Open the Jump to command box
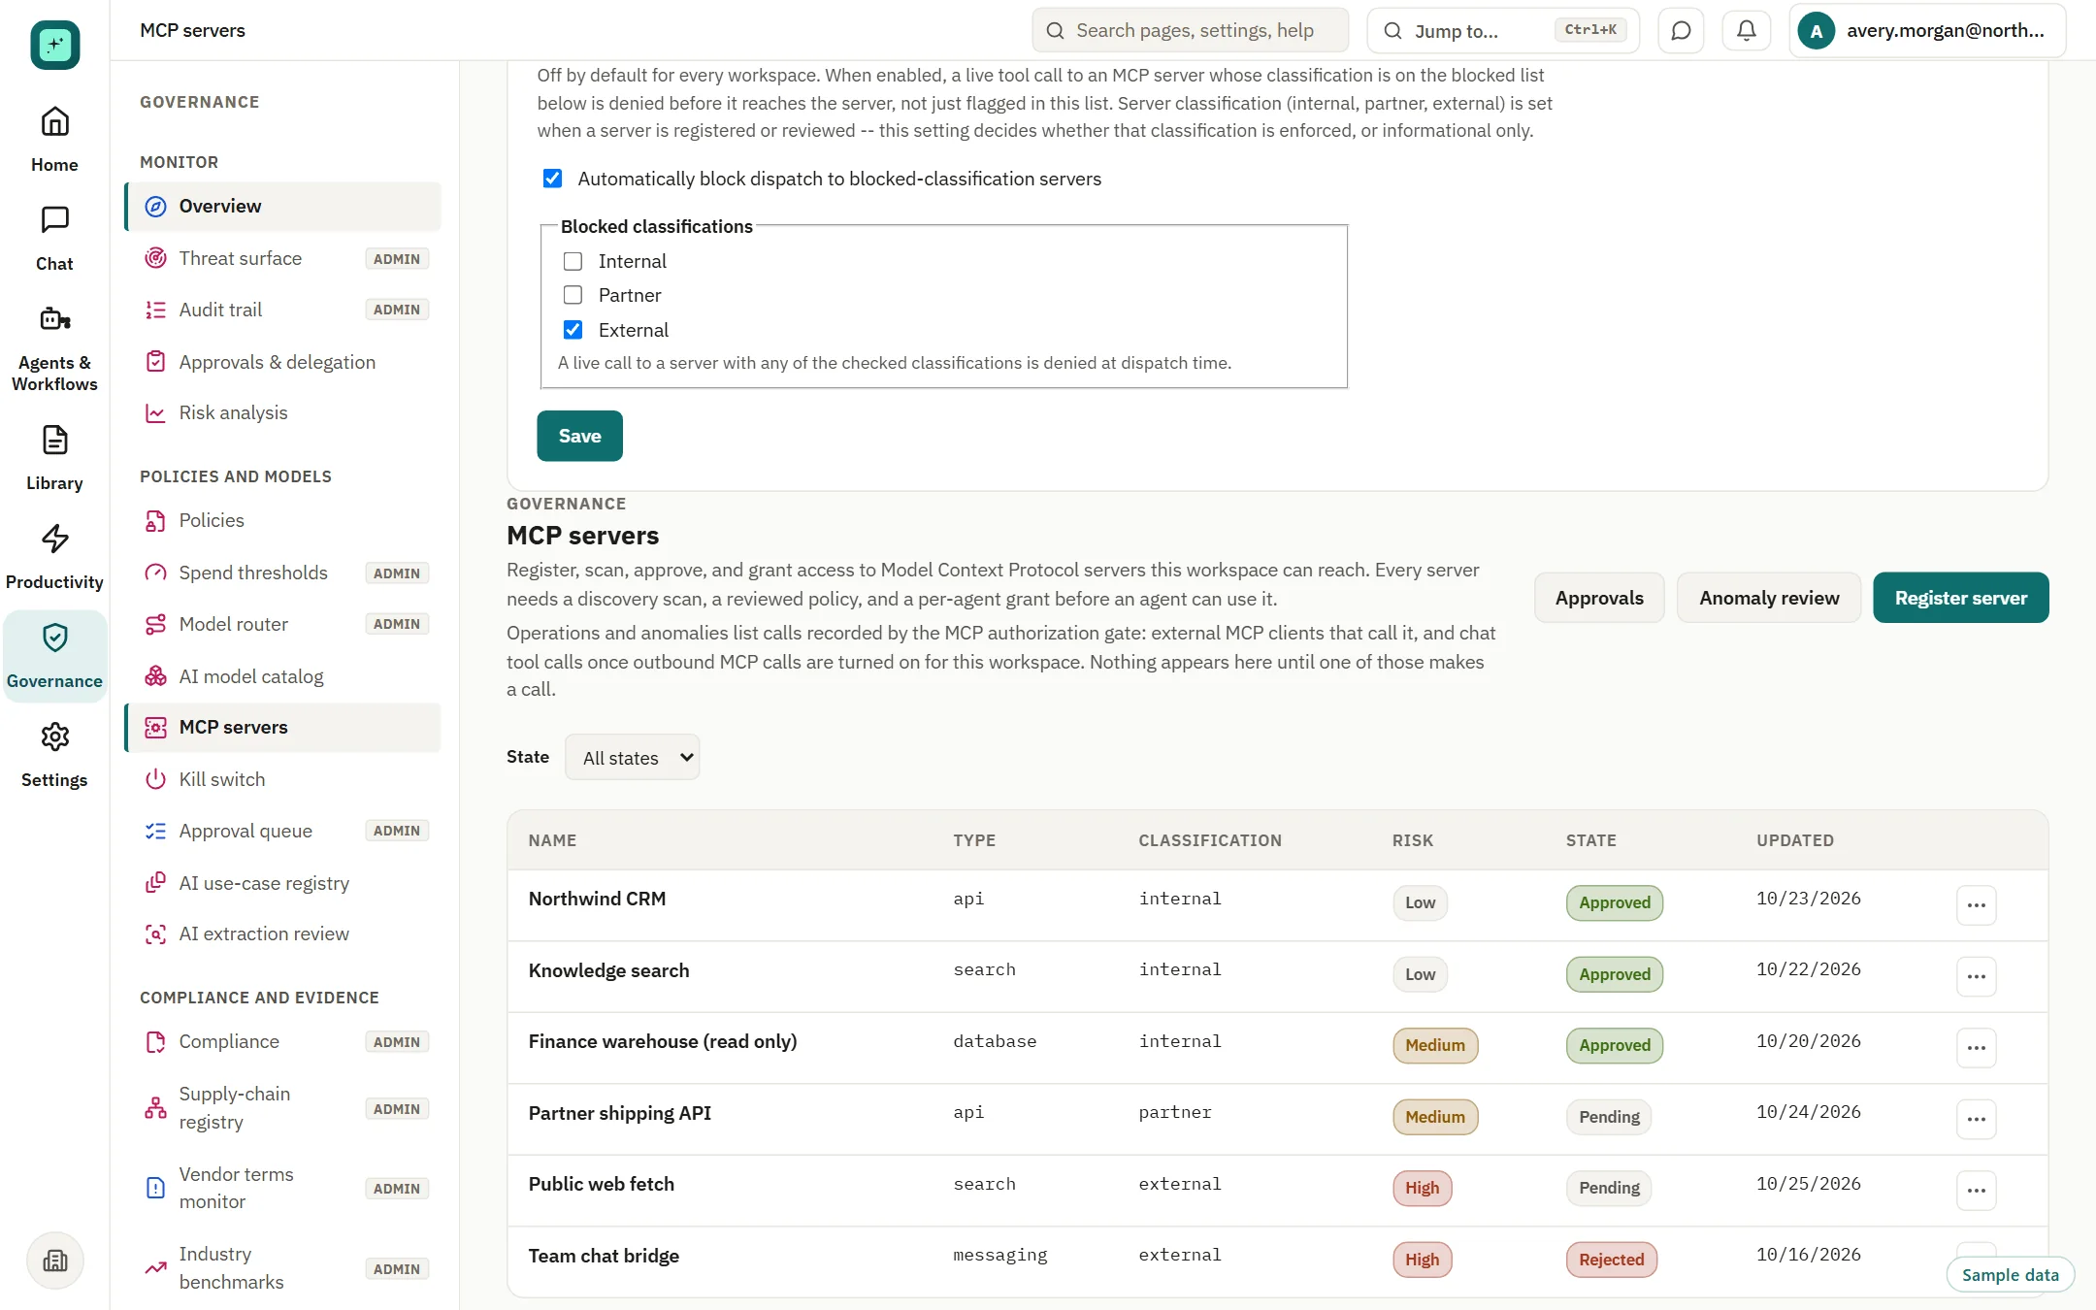Screen dimensions: 2096x1310 click(x=1502, y=30)
